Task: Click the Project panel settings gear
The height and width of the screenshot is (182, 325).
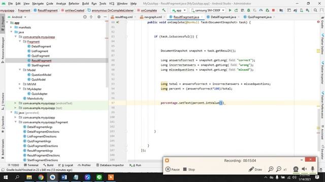Action: (x=99, y=17)
